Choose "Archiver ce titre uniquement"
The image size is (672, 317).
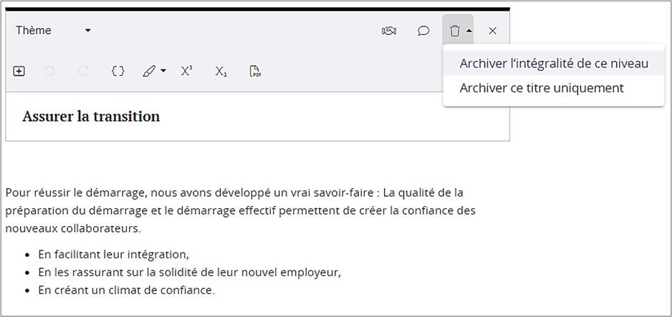click(x=541, y=88)
